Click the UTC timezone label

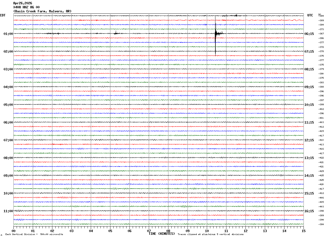[310, 15]
